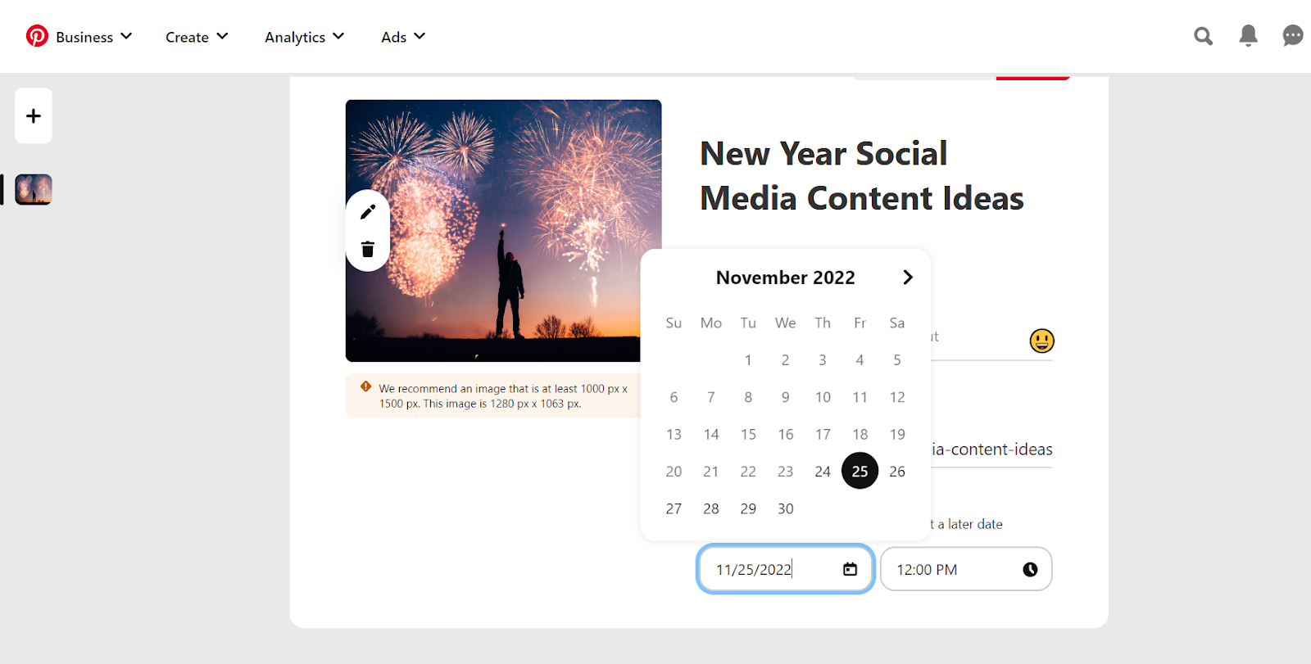Select date 26 in calendar
1311x664 pixels.
(897, 472)
